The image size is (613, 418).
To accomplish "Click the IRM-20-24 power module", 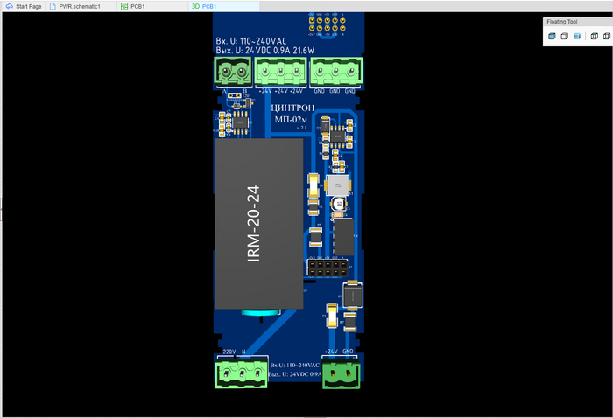I will tap(259, 224).
